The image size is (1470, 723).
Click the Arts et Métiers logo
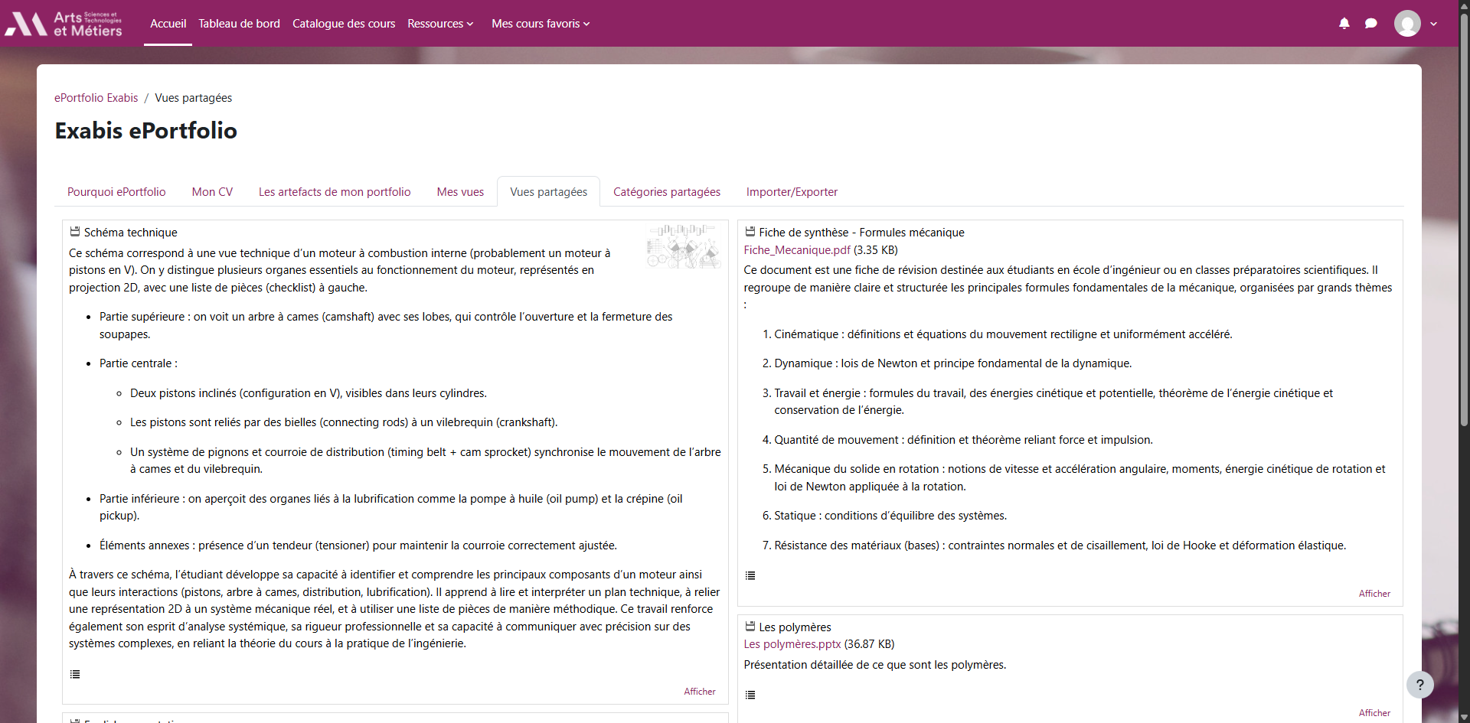click(64, 24)
